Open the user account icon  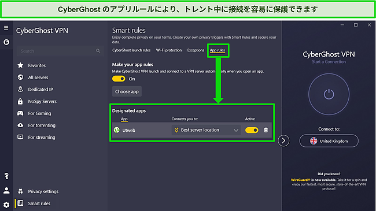6,191
